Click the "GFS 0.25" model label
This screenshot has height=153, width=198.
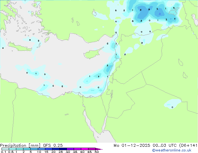pyautogui.click(x=53, y=146)
